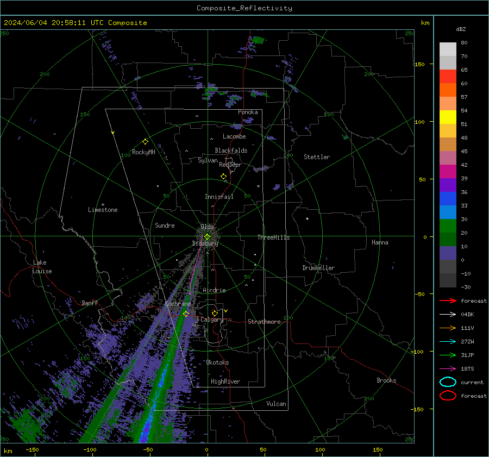
Task: Click the HighRiver label
Action: (x=225, y=381)
